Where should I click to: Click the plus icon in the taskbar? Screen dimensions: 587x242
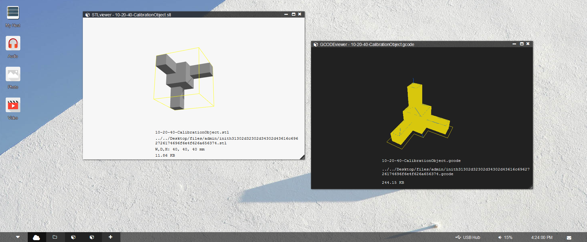point(111,237)
